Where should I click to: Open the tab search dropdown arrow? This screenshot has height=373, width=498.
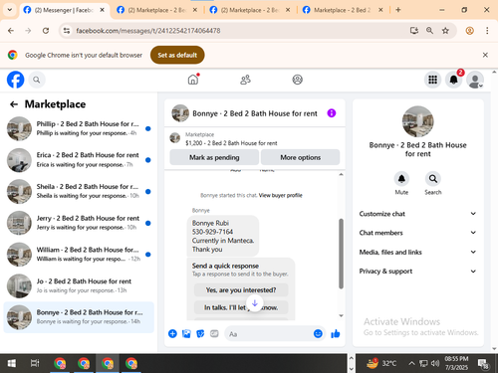[x=10, y=10]
